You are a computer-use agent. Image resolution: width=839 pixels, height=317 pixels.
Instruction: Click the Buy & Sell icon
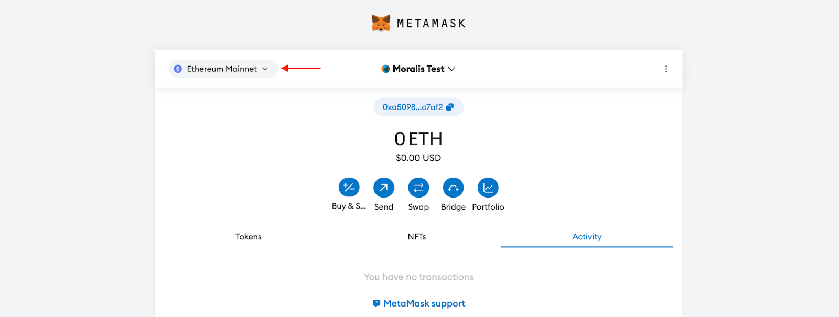pyautogui.click(x=348, y=189)
